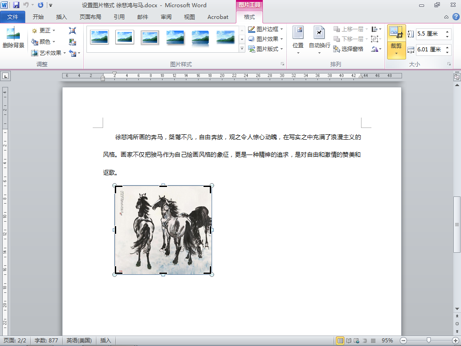Click the picture height field 5.5 厘米
The image size is (461, 346).
click(430, 34)
